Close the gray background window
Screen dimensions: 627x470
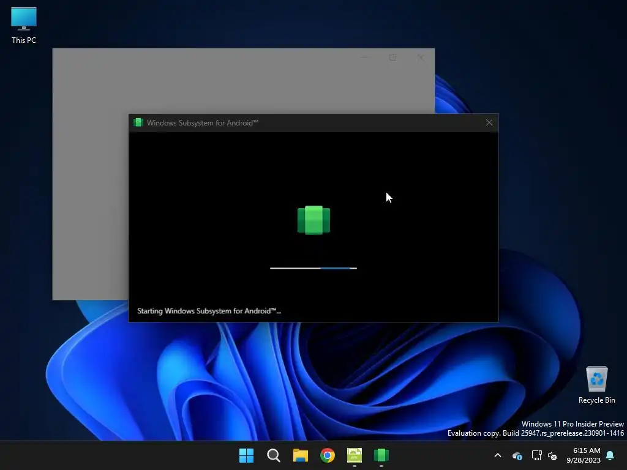421,58
